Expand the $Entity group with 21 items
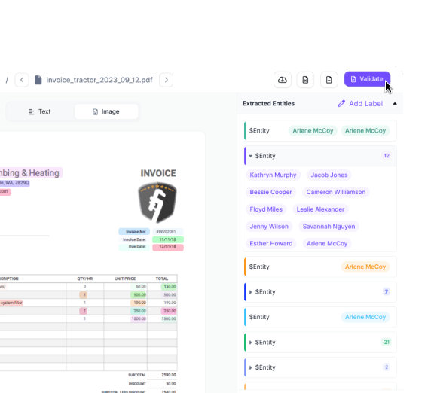437x393 pixels. (250, 343)
